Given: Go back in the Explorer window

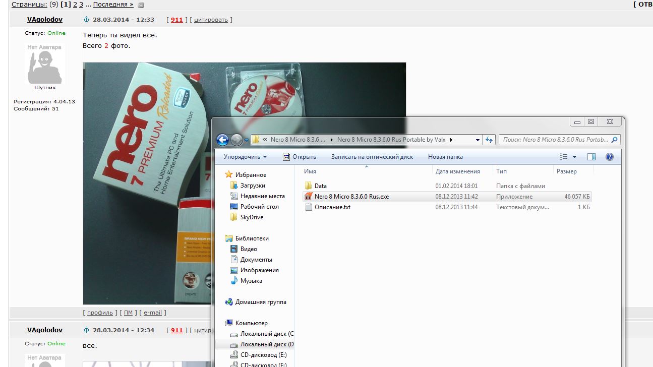Looking at the screenshot, I should pos(222,140).
